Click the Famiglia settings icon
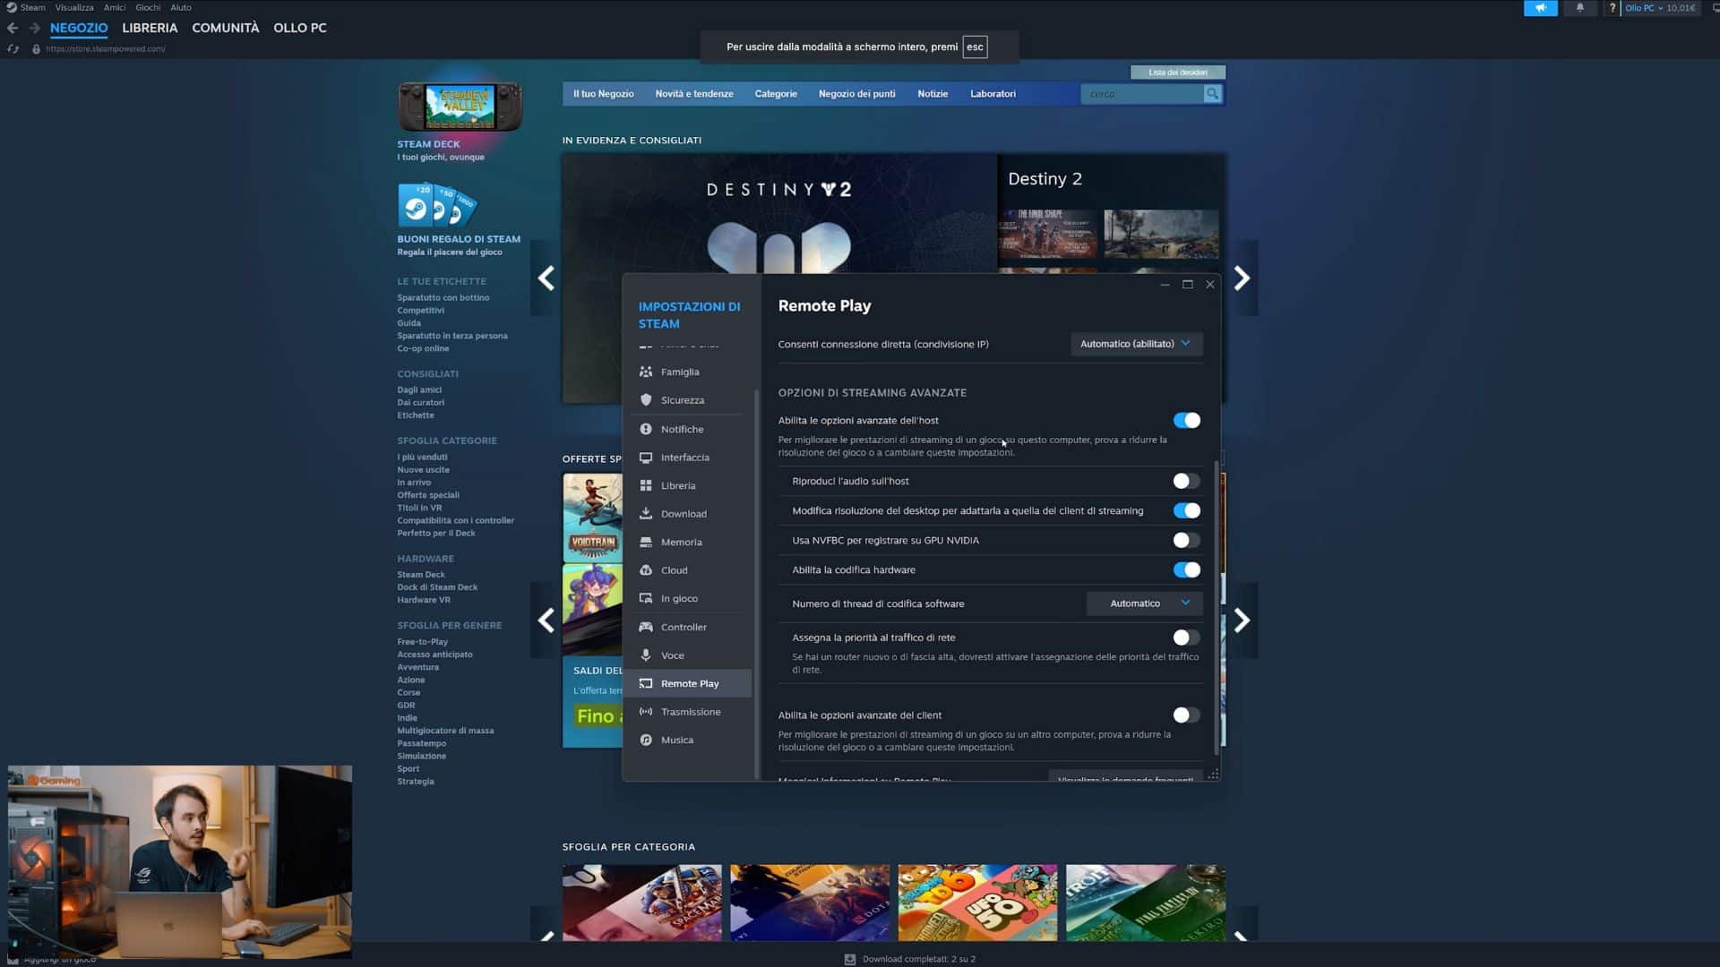 pos(646,372)
